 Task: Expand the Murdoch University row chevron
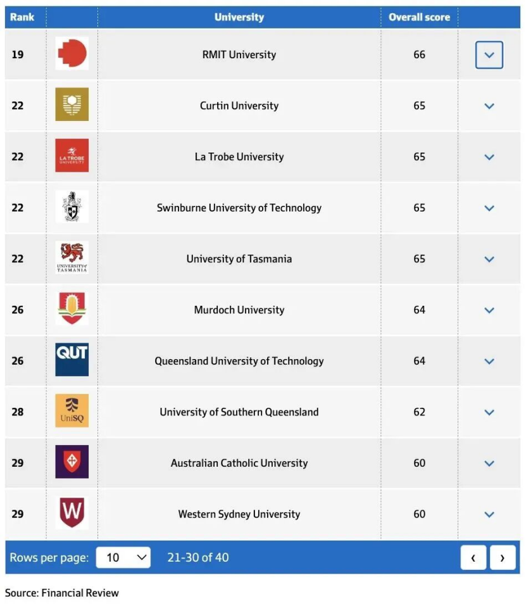pyautogui.click(x=489, y=310)
